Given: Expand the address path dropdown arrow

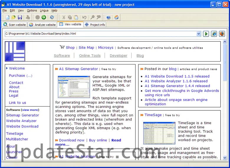Looking at the screenshot, I should click(199, 34).
